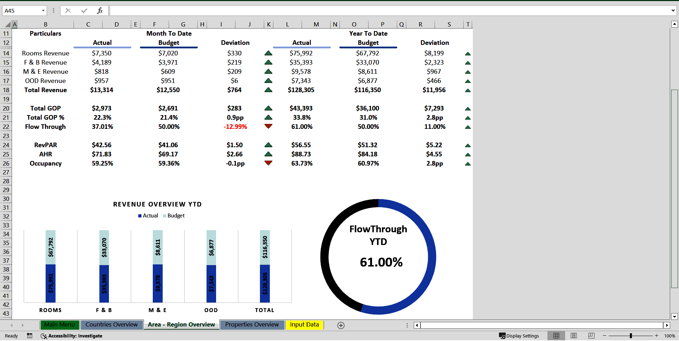
Task: Click the Rooms Revenue label cell
Action: pos(46,53)
